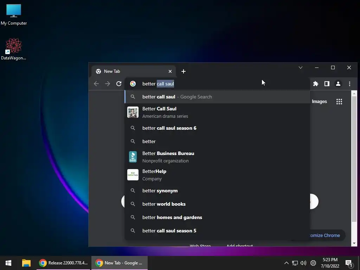The height and width of the screenshot is (270, 360).
Task: Pick 'better synonym' suggestion
Action: click(217, 191)
